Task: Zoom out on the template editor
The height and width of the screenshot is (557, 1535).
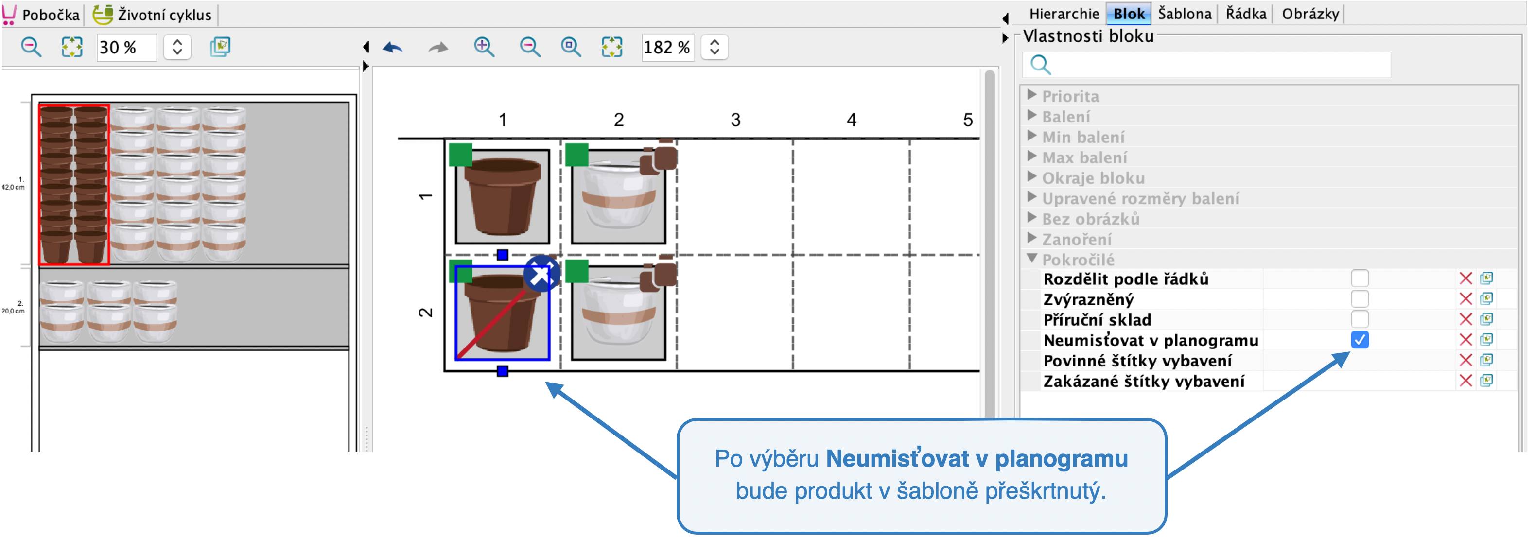Action: [530, 47]
